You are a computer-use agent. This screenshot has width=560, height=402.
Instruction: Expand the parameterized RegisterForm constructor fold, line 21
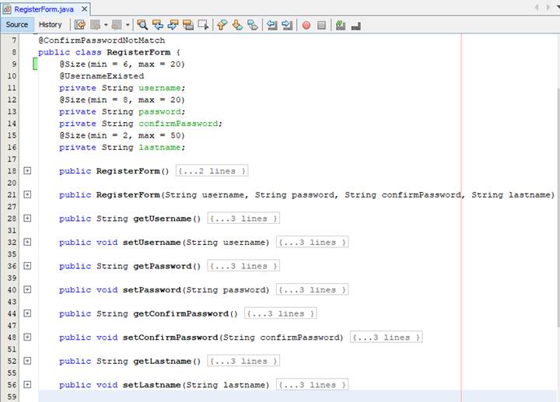coord(27,194)
